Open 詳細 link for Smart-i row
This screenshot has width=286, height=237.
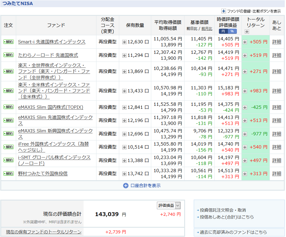click(277, 42)
